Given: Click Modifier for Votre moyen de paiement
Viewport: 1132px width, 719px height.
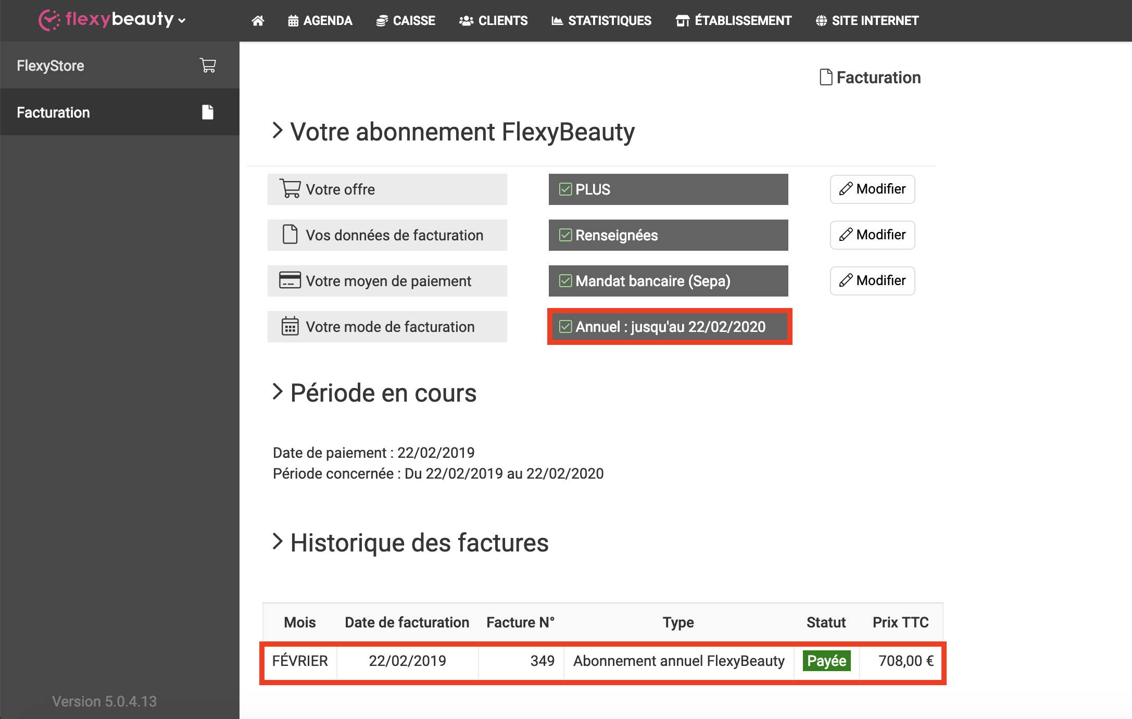Looking at the screenshot, I should (x=872, y=280).
